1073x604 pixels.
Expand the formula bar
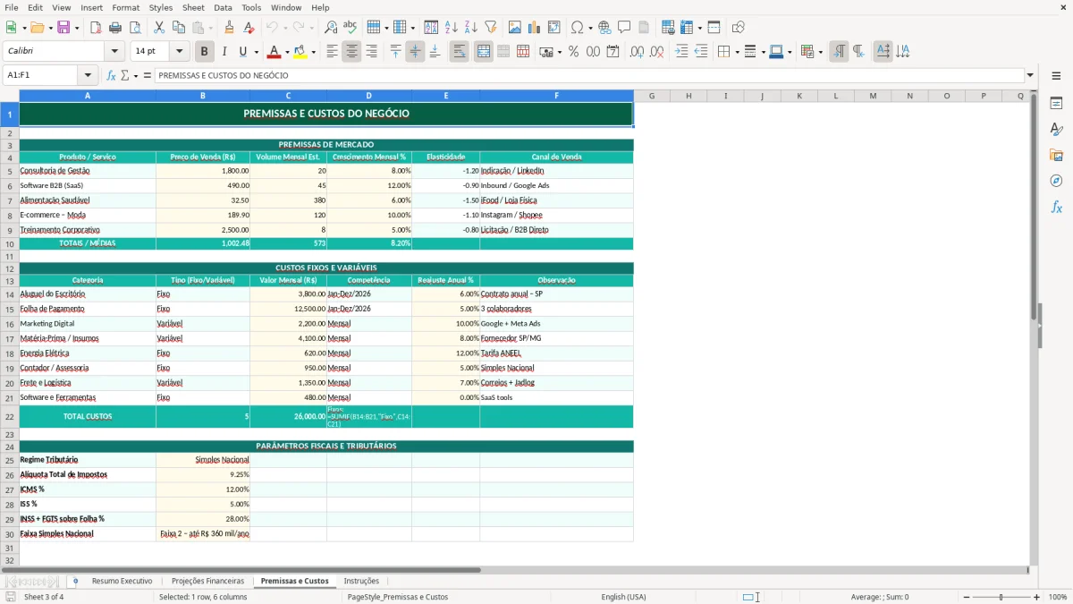[x=1030, y=76]
